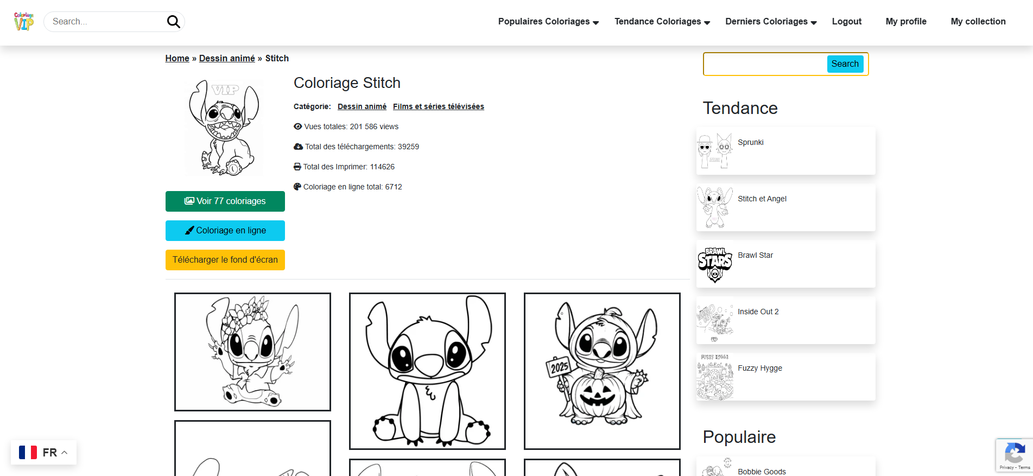Open the Stitch et Angel title link
Screen dimensions: 1033x476
click(x=762, y=199)
